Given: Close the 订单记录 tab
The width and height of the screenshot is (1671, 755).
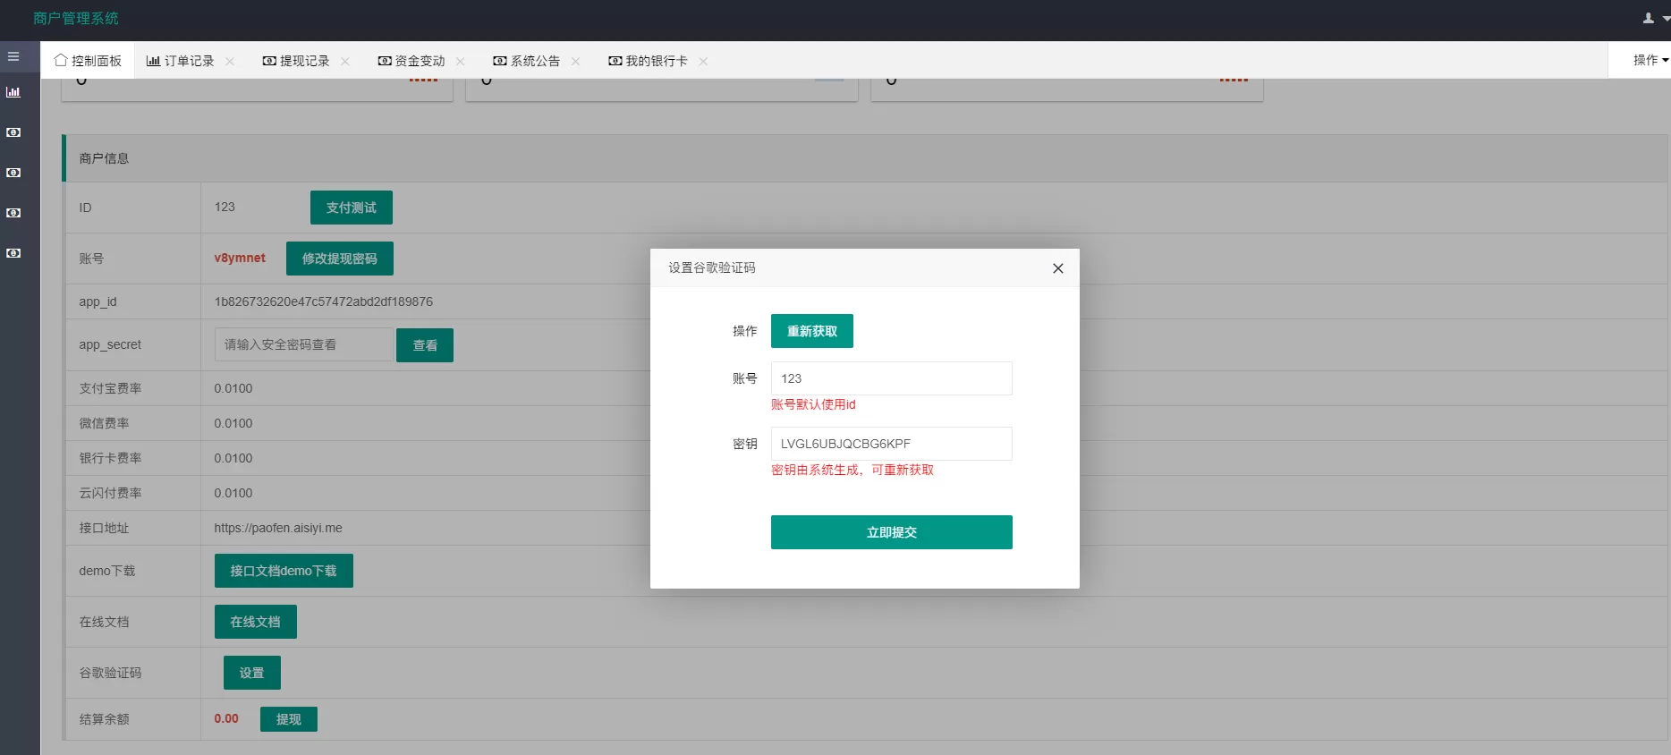Looking at the screenshot, I should point(230,62).
